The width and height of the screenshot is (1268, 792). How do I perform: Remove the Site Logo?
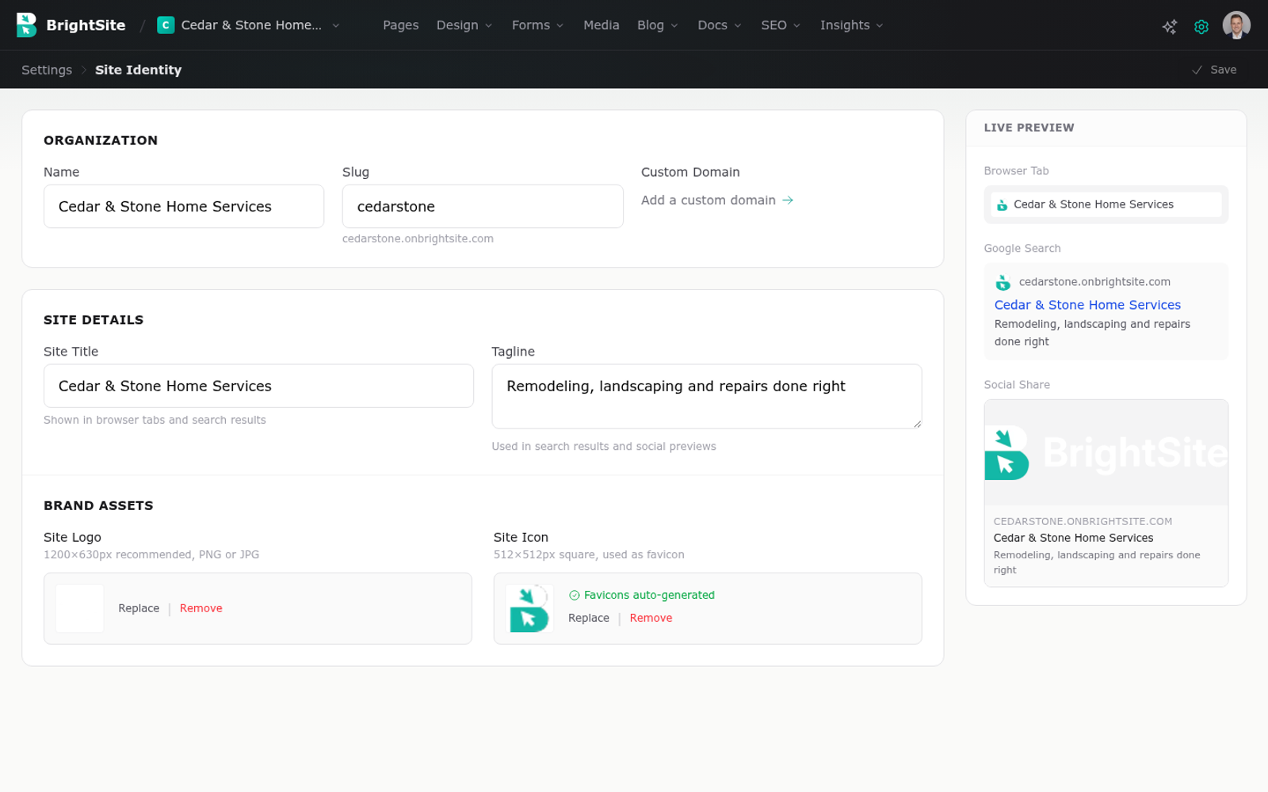point(201,608)
